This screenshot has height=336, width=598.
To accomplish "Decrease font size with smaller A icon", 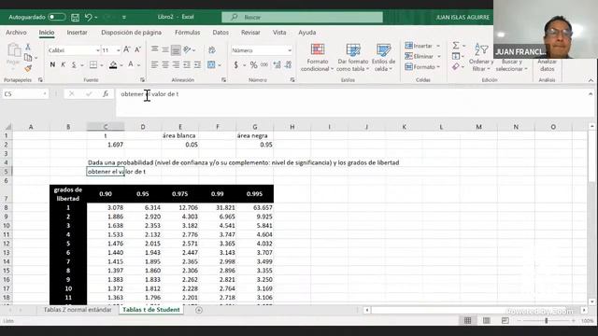I will click(137, 49).
